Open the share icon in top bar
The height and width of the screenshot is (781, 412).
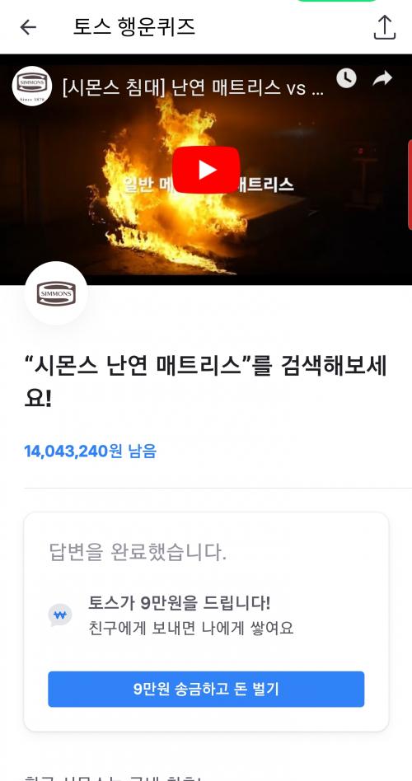pyautogui.click(x=384, y=27)
